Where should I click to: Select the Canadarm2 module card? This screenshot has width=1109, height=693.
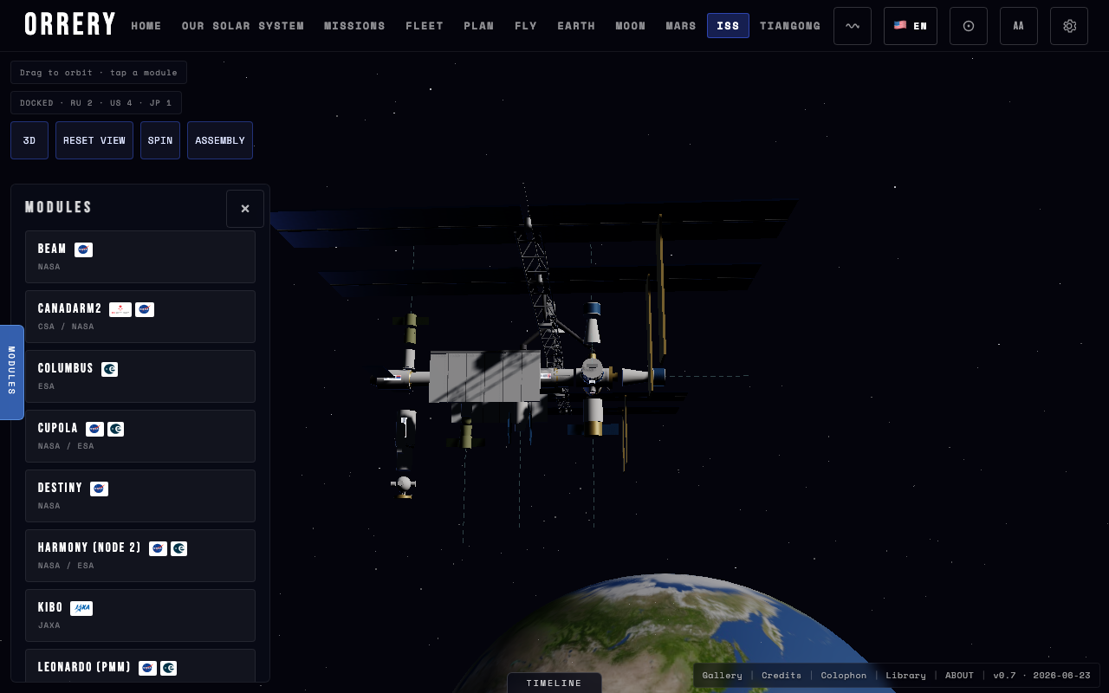tap(140, 316)
